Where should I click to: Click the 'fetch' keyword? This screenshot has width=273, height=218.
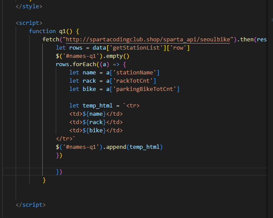pos(51,40)
